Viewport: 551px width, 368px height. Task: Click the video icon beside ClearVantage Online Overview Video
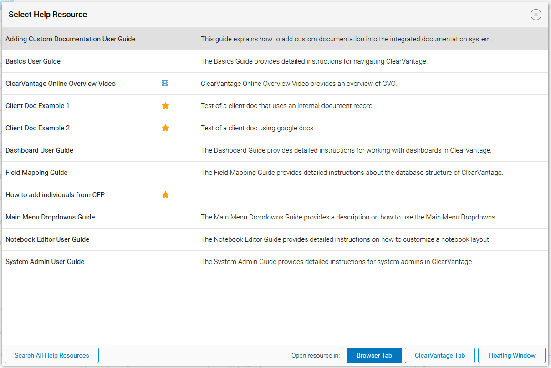(165, 84)
